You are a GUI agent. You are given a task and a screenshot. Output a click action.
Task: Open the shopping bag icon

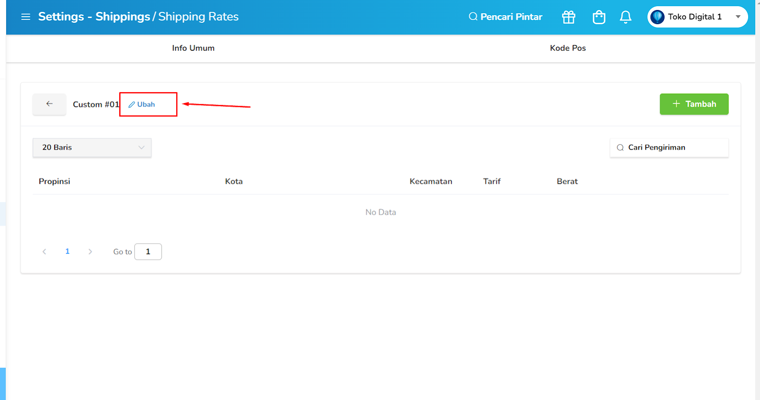tap(599, 17)
